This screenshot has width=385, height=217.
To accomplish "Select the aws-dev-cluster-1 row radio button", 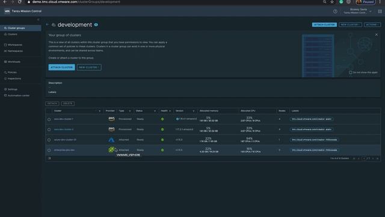I will pos(49,119).
